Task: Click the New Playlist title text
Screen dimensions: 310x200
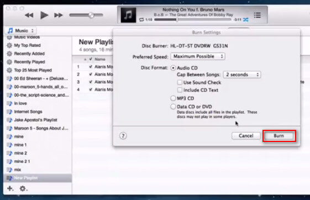Action: click(x=96, y=42)
